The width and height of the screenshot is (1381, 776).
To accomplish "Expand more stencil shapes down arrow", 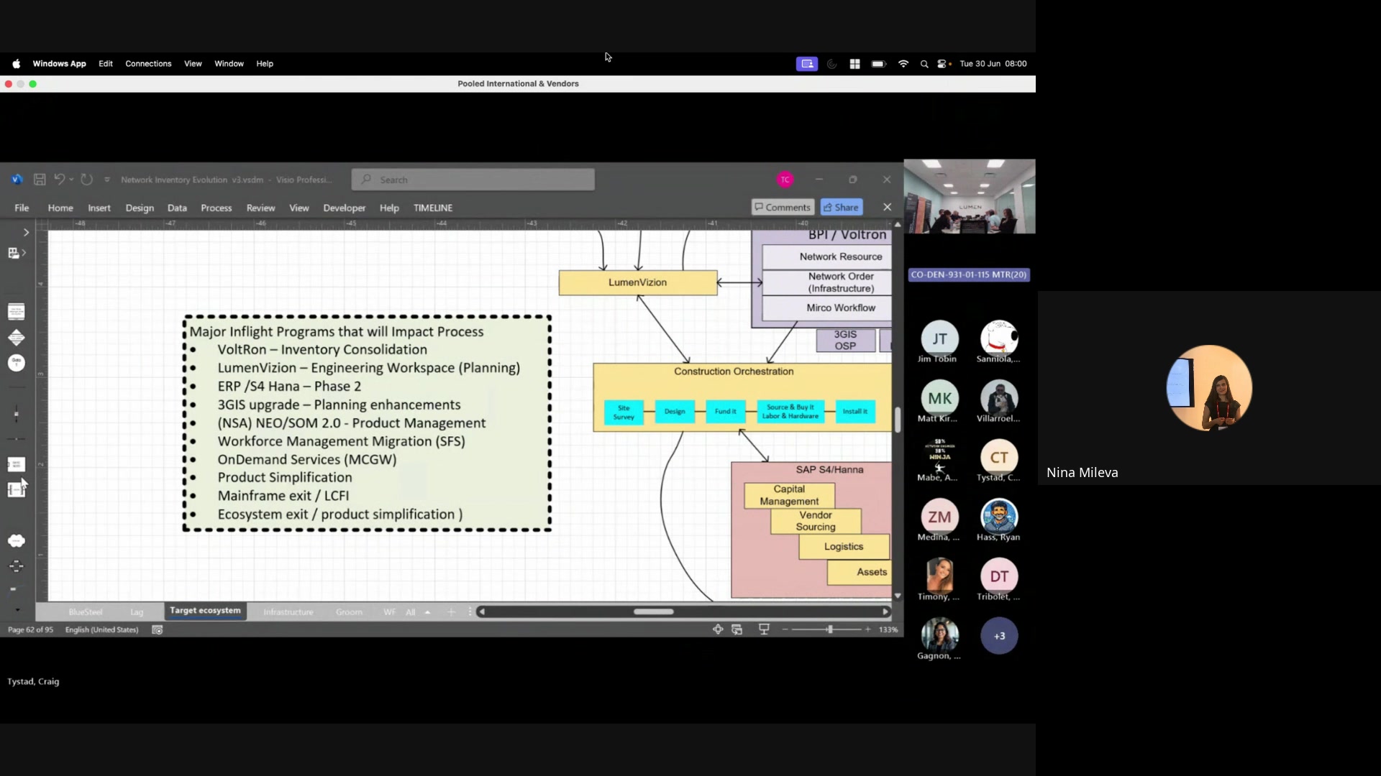I will (17, 610).
